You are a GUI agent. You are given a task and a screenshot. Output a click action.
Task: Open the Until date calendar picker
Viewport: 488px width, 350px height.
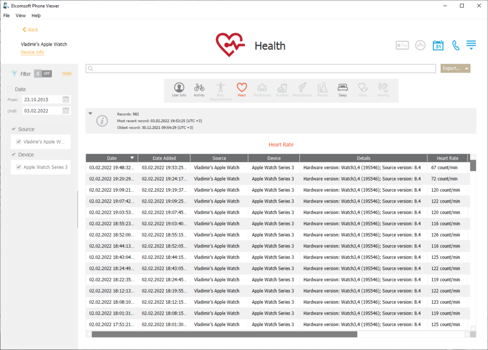tap(66, 111)
